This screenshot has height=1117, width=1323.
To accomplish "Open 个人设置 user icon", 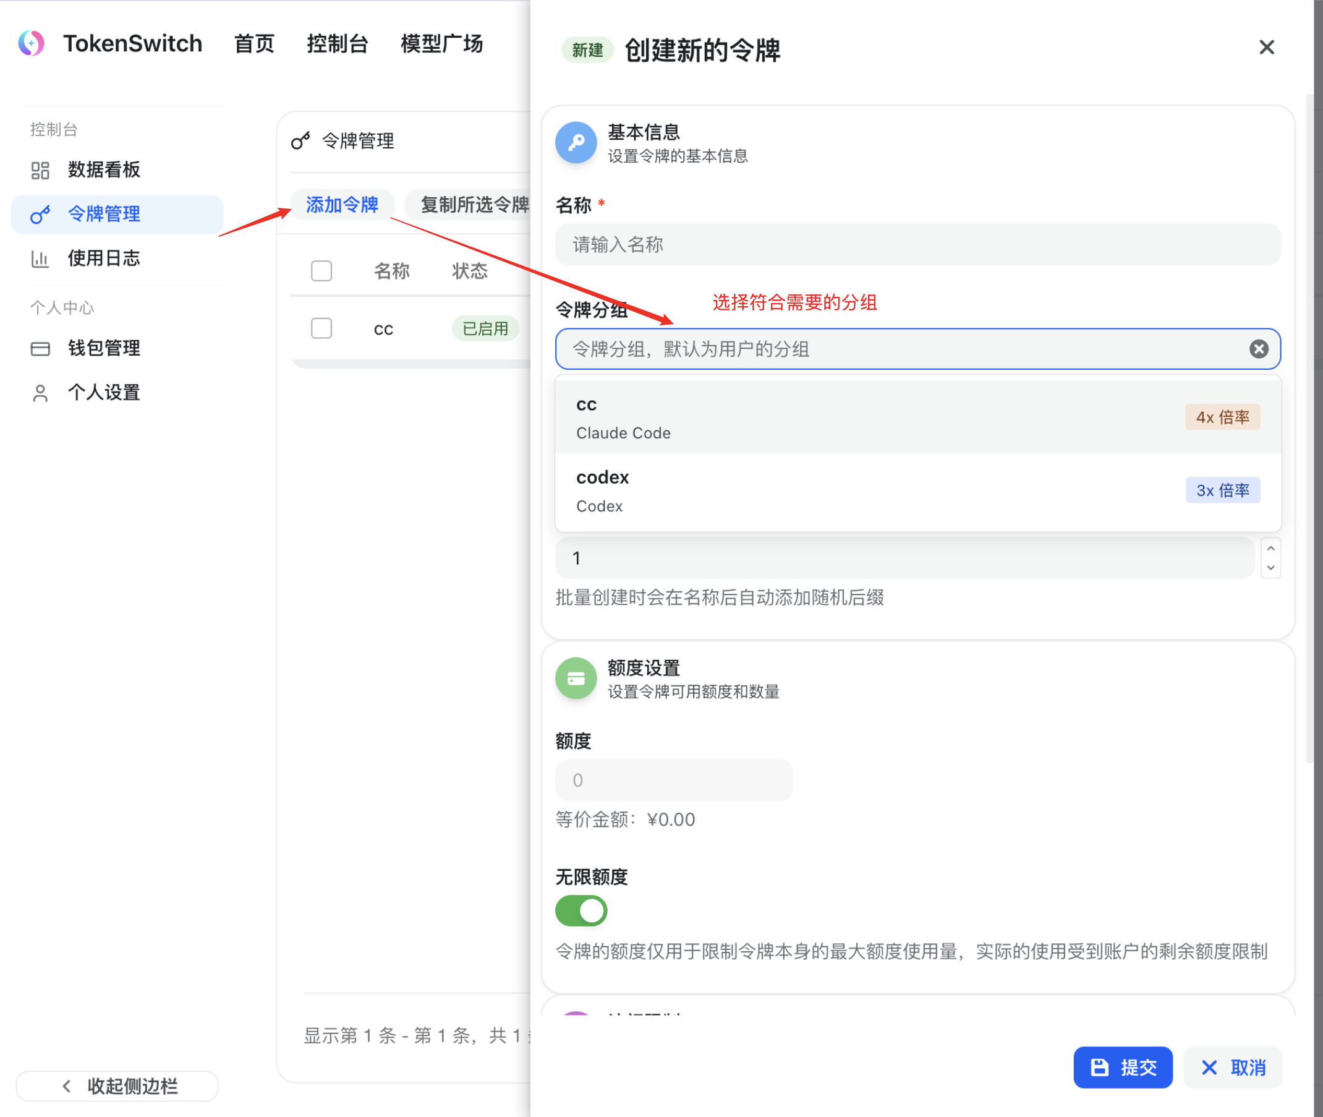I will 40,393.
